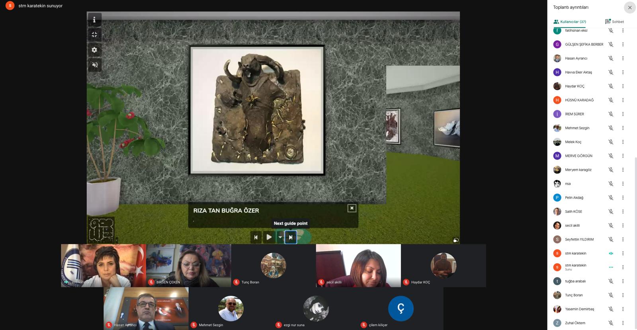Click the Tunç Boran participant tile
637x330 pixels.
[x=274, y=266]
